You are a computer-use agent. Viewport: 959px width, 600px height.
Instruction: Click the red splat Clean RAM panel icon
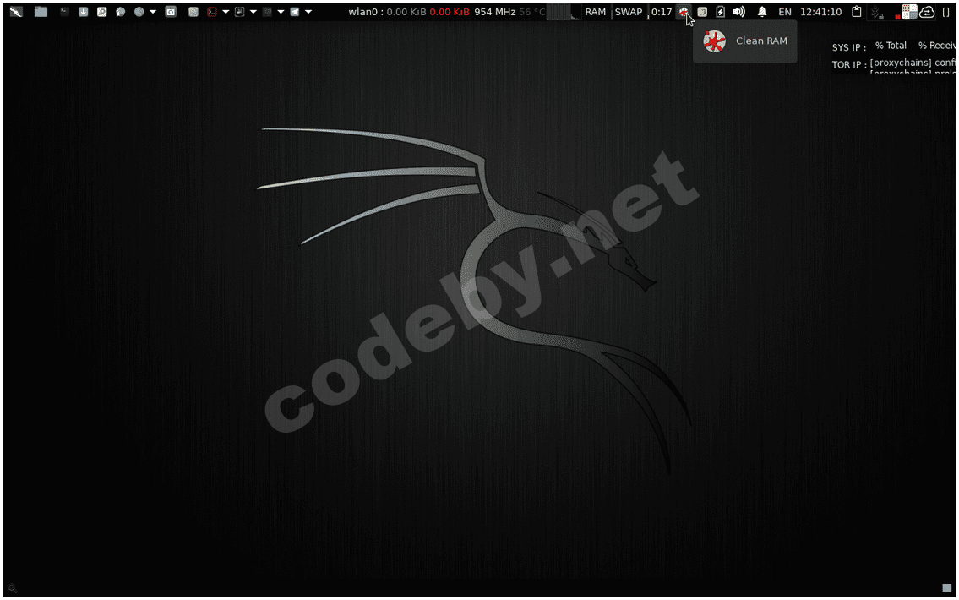[x=684, y=12]
